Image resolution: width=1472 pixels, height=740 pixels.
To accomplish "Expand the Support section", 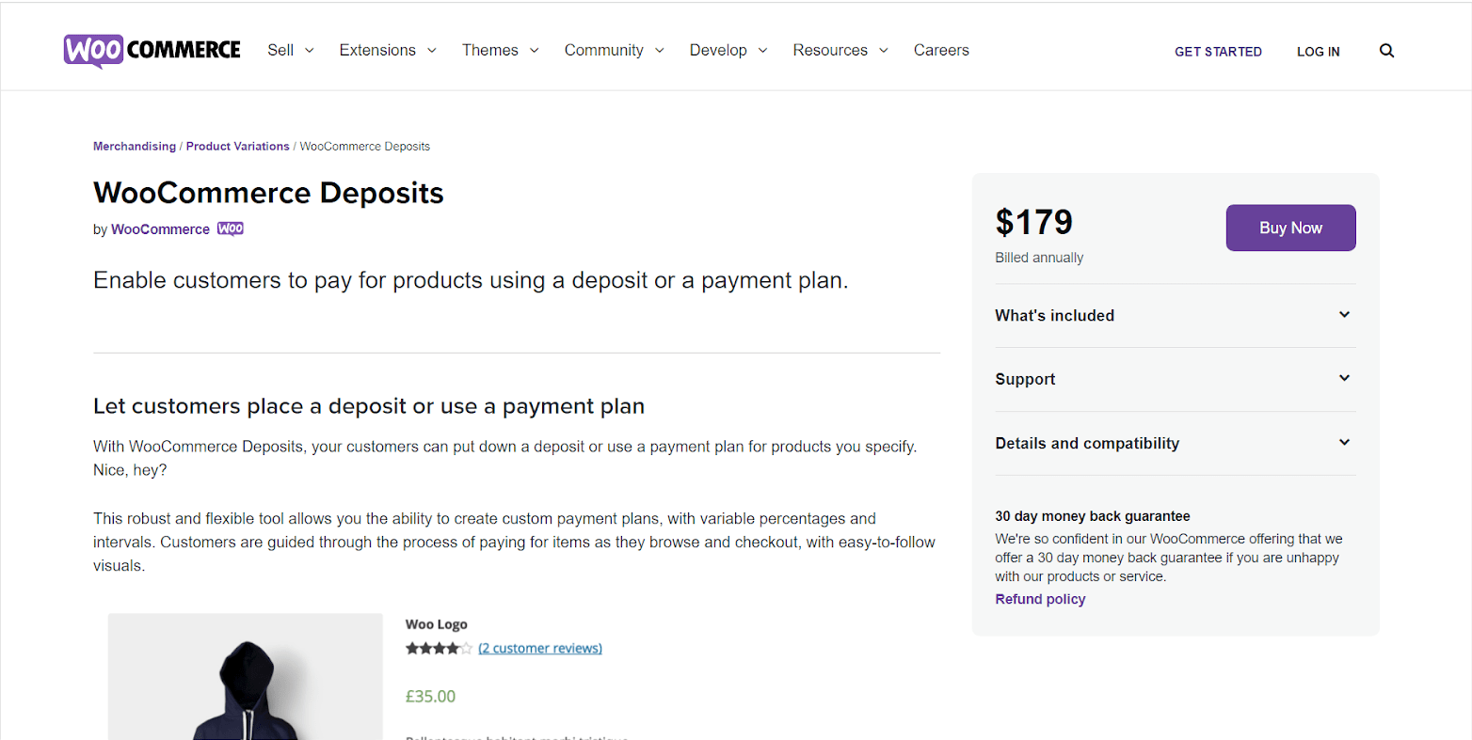I will [1175, 379].
